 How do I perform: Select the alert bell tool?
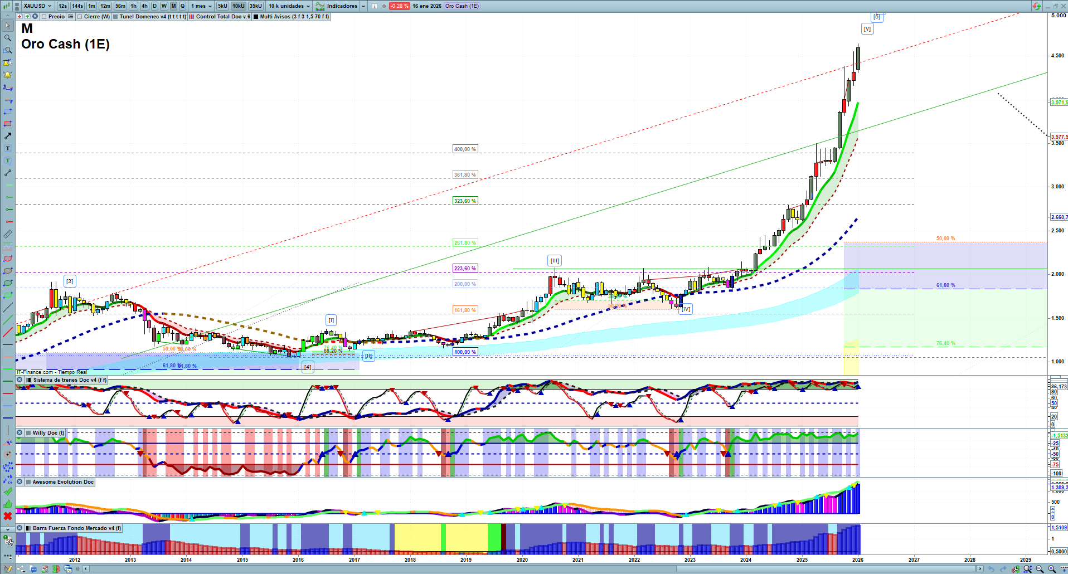(x=8, y=75)
